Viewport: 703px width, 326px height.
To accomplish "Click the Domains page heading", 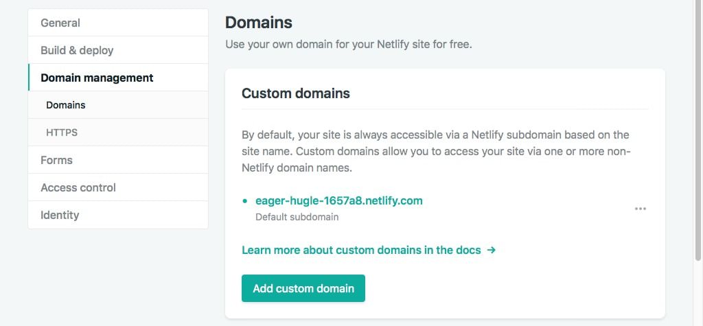I will click(259, 23).
